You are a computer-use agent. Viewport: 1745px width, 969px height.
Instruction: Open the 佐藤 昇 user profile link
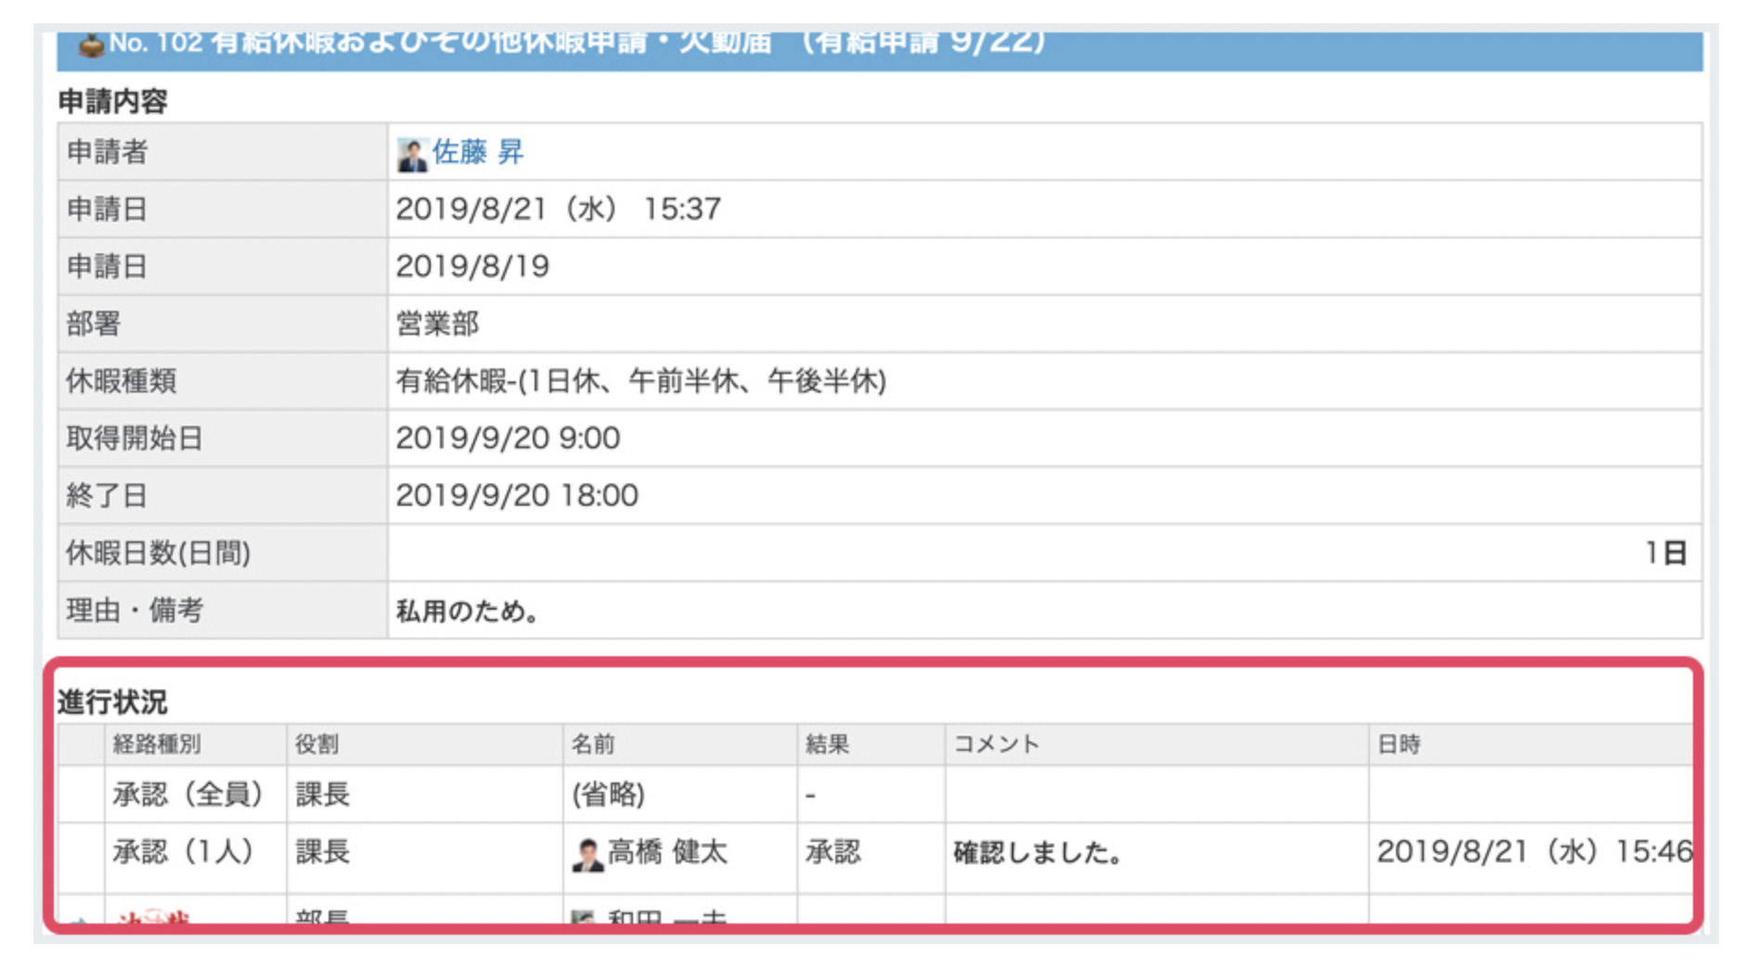[478, 152]
